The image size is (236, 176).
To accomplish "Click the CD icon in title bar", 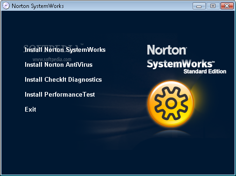I will 6,6.
